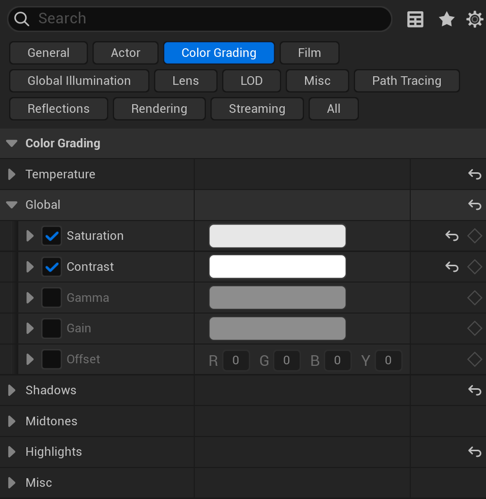Screen dimensions: 486x499
Task: Reset Shadows to default arrow
Action: coord(474,390)
